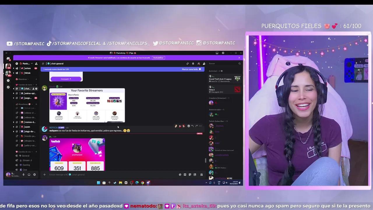The width and height of the screenshot is (373, 210).
Task: Open Grand Theft Auto V Legacy activity card
Action: click(225, 78)
